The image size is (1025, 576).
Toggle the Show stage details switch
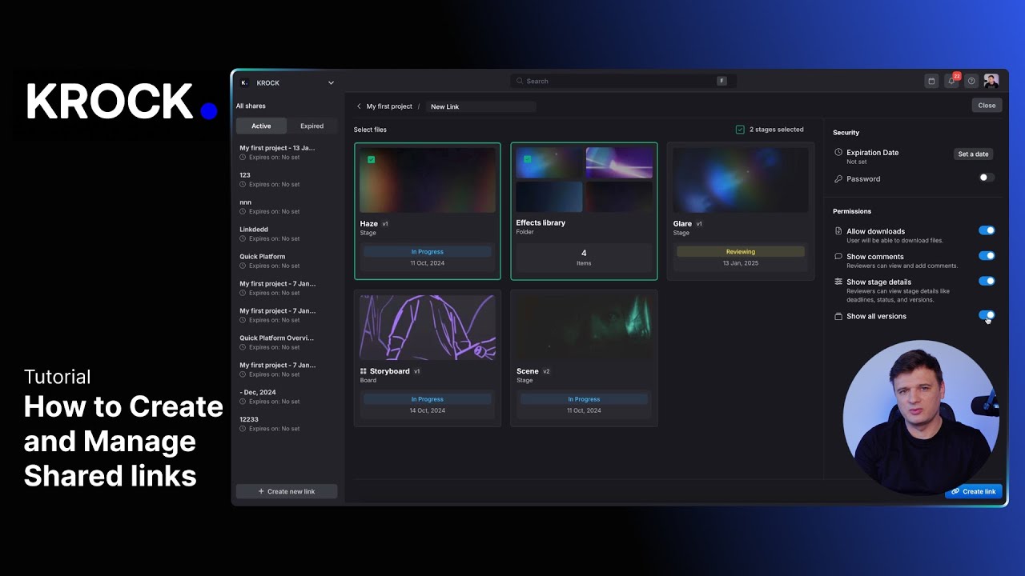[x=987, y=281]
